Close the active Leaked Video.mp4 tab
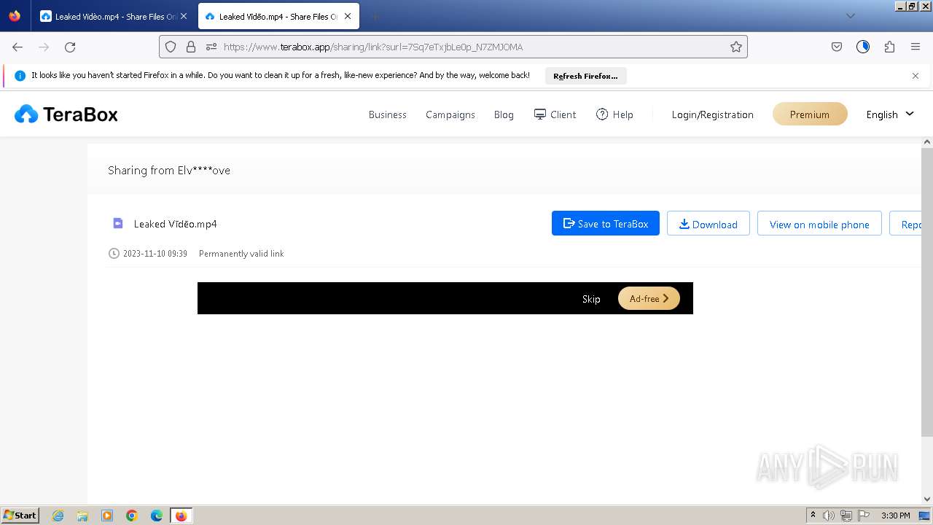The image size is (933, 525). [x=348, y=16]
